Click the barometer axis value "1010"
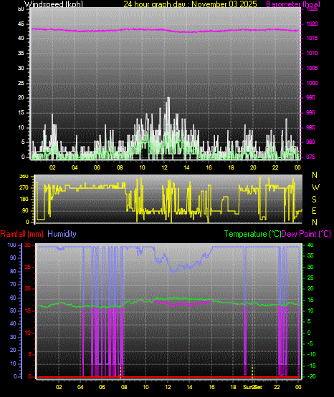Image resolution: width=334 pixels, height=397 pixels. click(x=312, y=53)
